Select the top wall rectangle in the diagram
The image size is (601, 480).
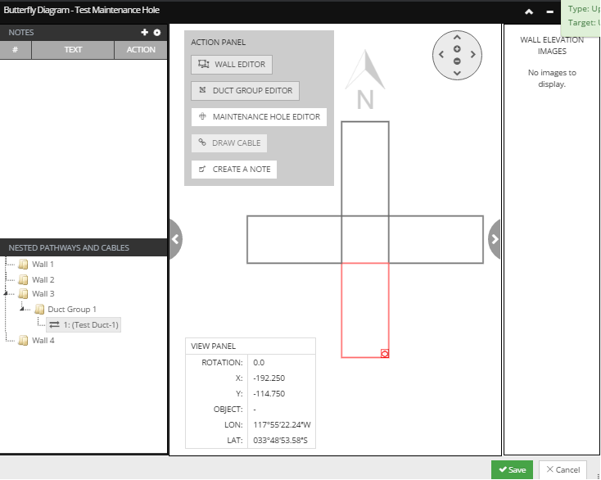click(365, 169)
